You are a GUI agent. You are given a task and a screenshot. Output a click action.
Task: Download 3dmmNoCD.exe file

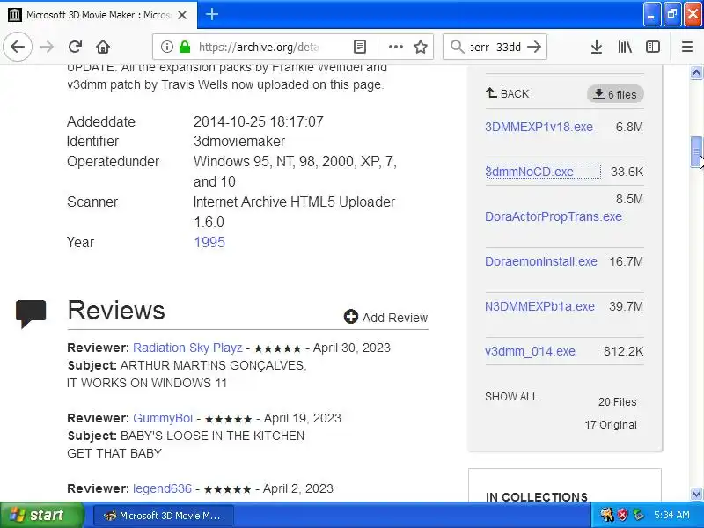pyautogui.click(x=530, y=172)
